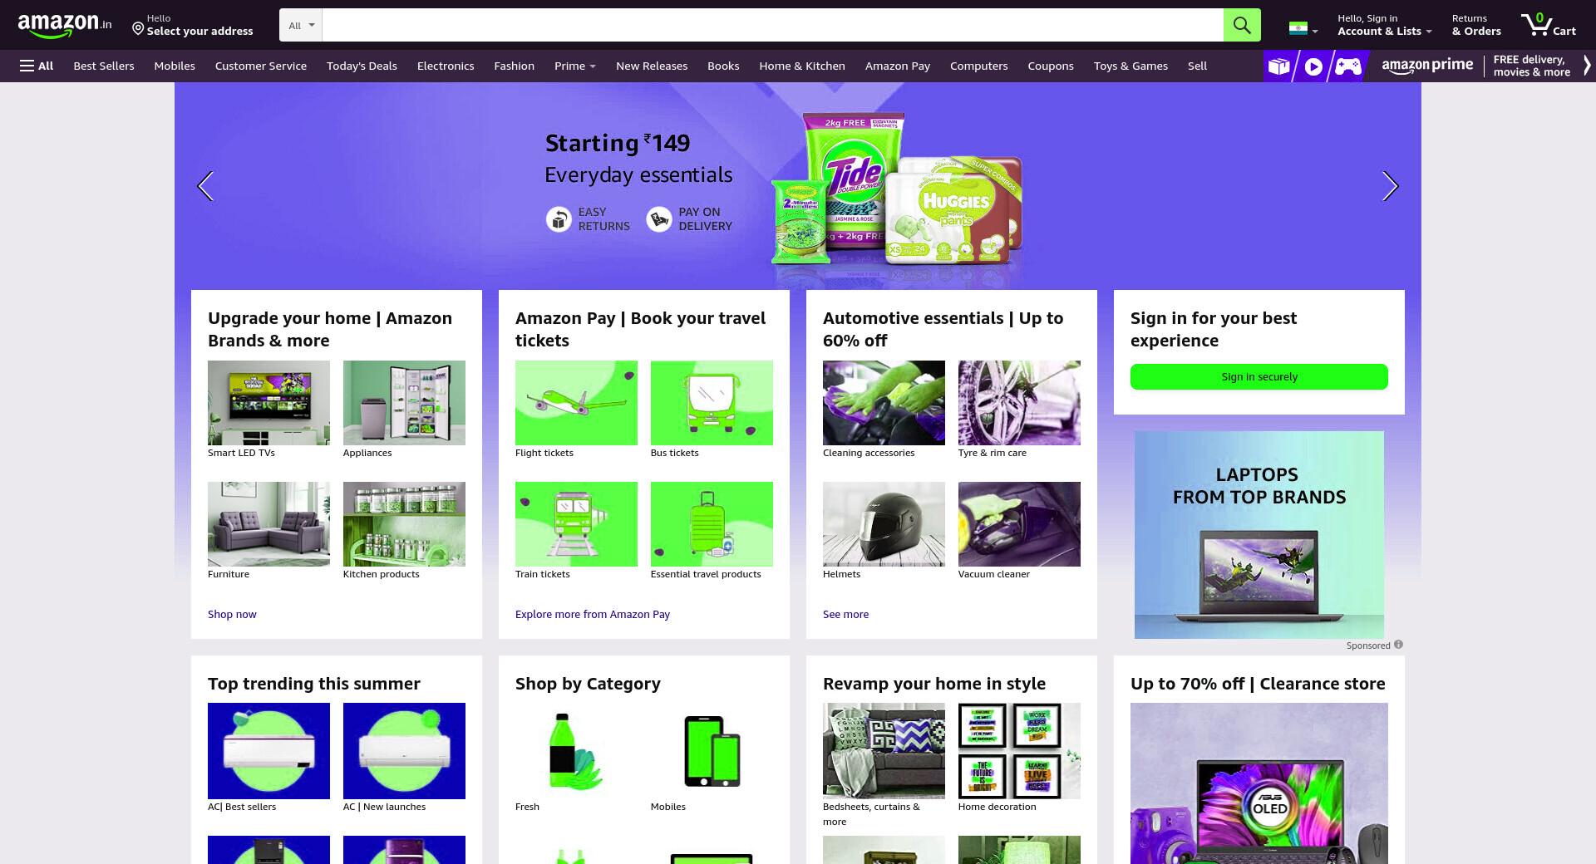Open the Mobiles category image
The height and width of the screenshot is (864, 1596).
pos(712,751)
